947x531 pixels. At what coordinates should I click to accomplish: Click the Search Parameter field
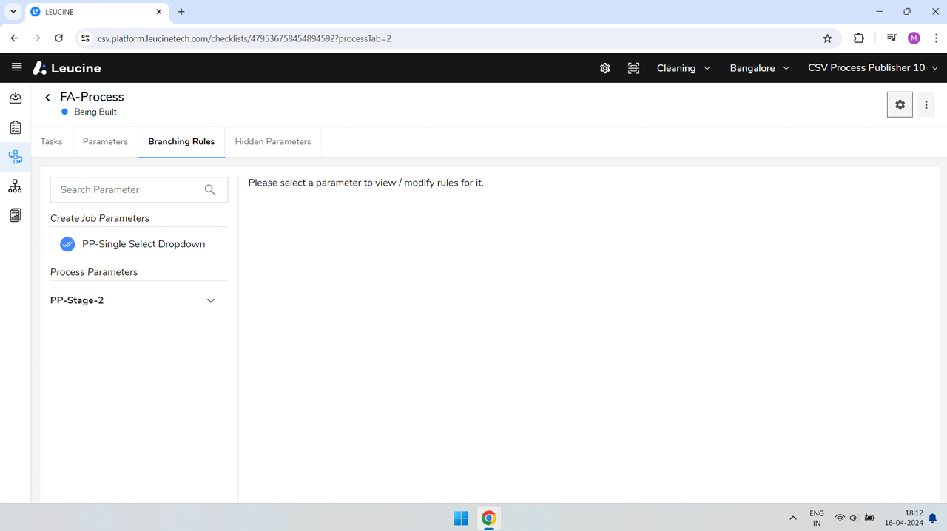click(x=139, y=190)
